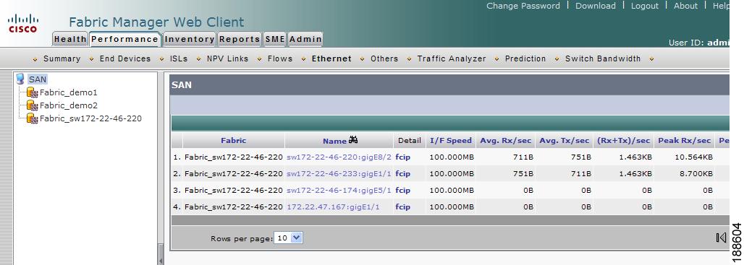Open the Reports tab

tap(240, 39)
